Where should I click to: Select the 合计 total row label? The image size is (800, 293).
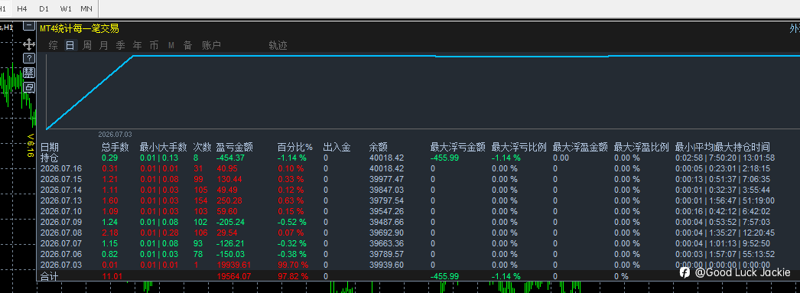pos(50,276)
